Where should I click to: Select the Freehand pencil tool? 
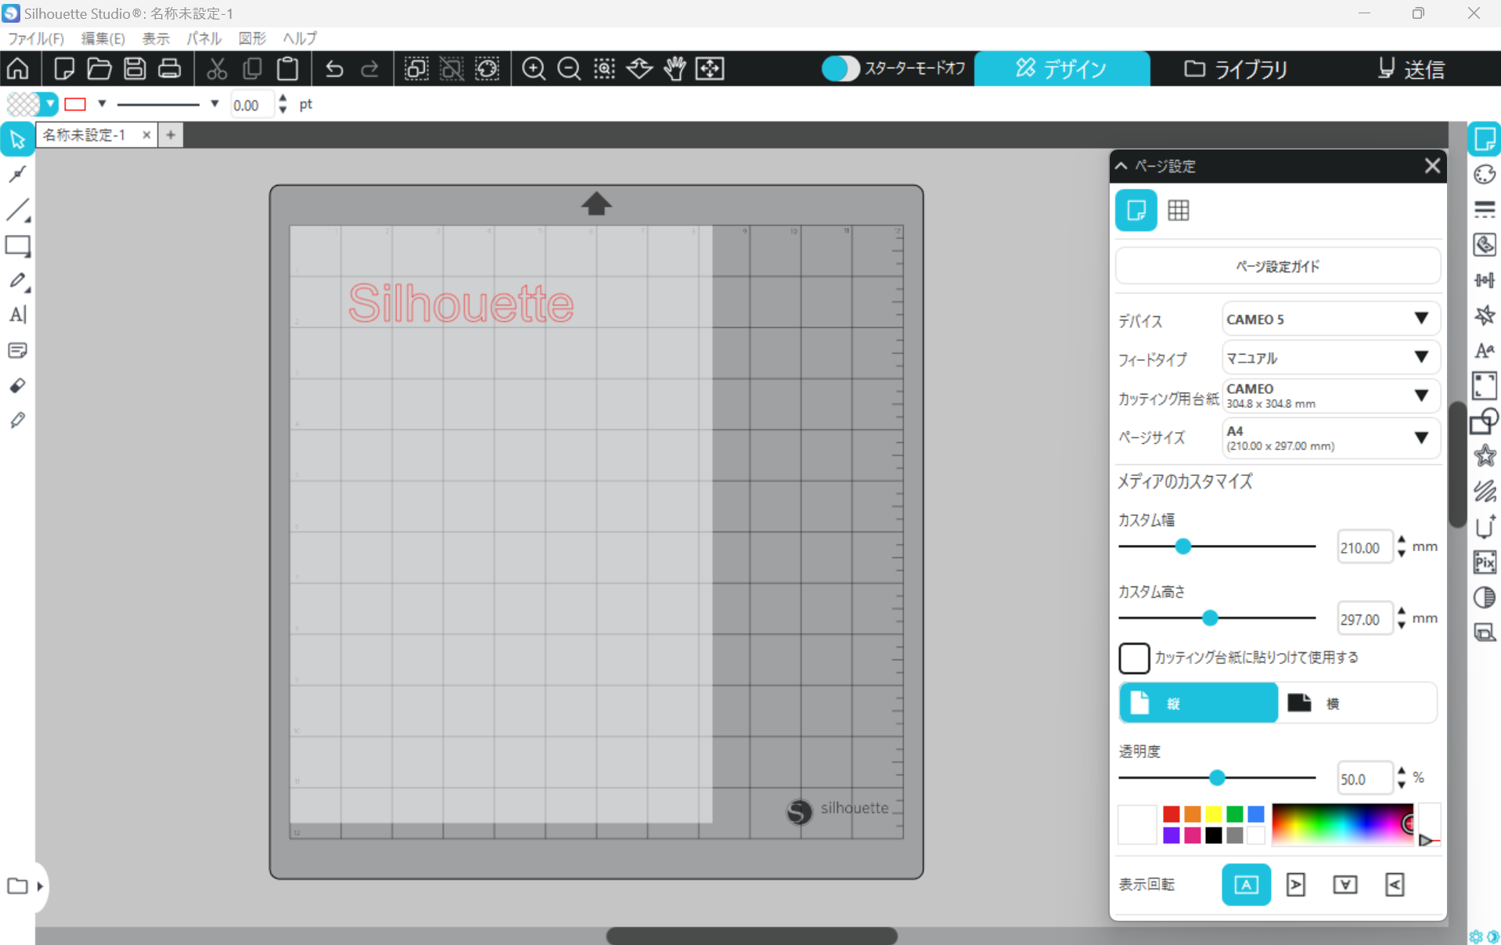click(17, 280)
